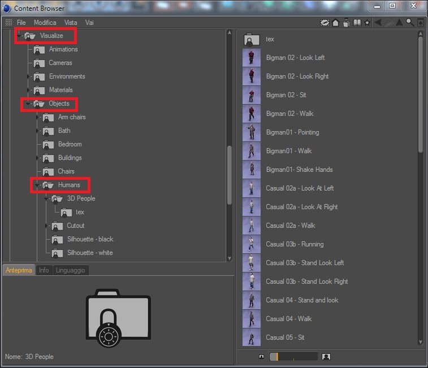Viewport: 428px width, 368px height.
Task: Click the tree panel scroll up arrow
Action: [x=230, y=32]
